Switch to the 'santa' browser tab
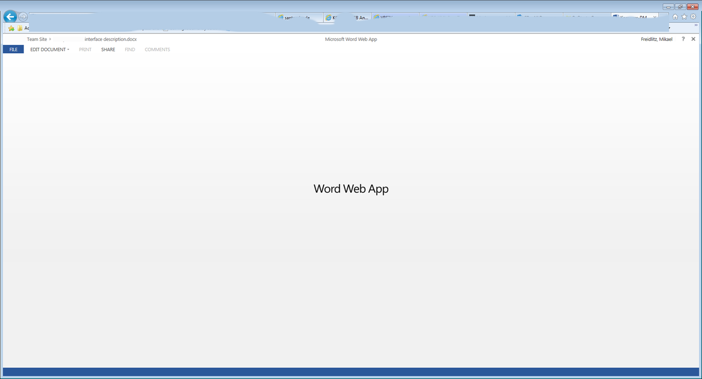 [x=299, y=18]
